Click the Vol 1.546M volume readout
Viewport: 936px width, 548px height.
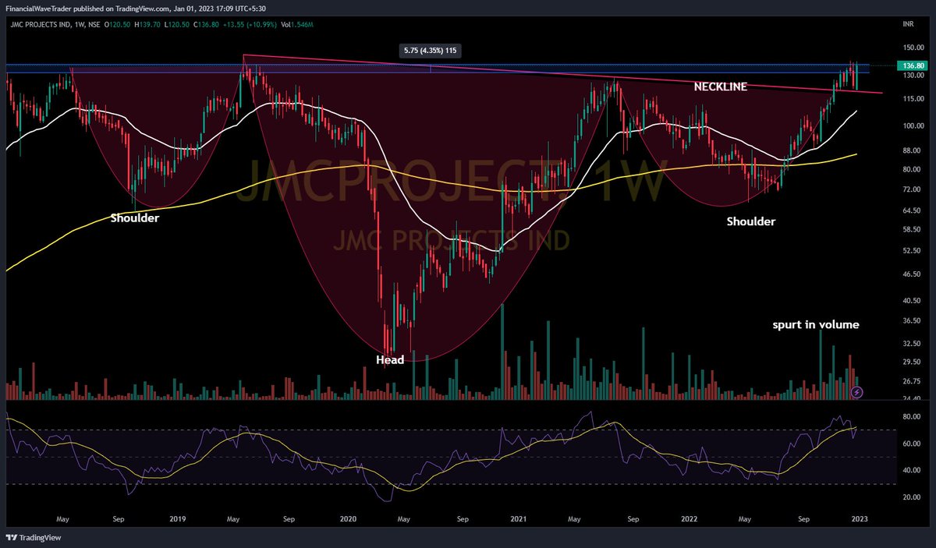click(x=296, y=26)
